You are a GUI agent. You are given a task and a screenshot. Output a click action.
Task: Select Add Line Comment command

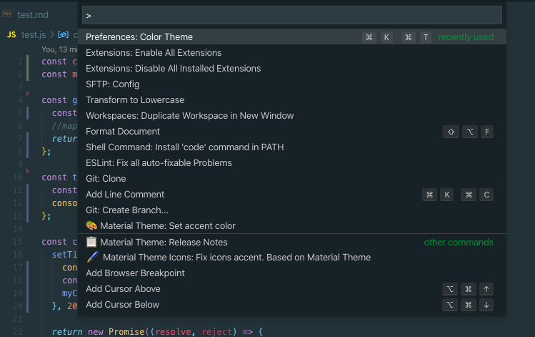click(291, 194)
